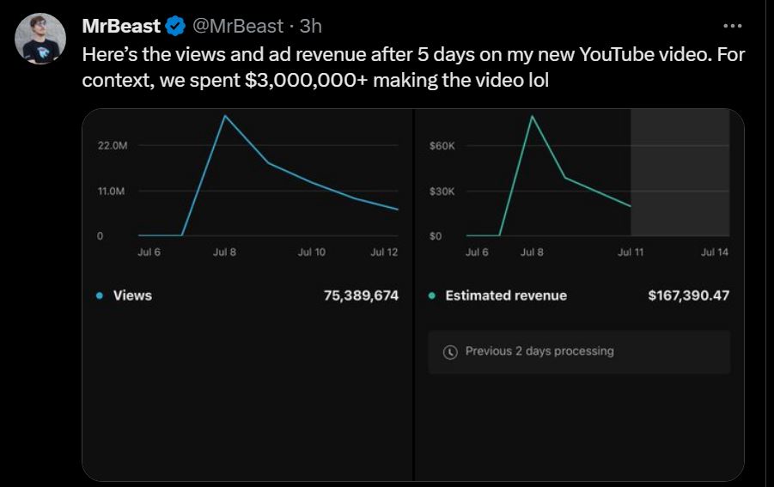Image resolution: width=774 pixels, height=487 pixels.
Task: Open the @MrBeast handle link
Action: (x=238, y=26)
